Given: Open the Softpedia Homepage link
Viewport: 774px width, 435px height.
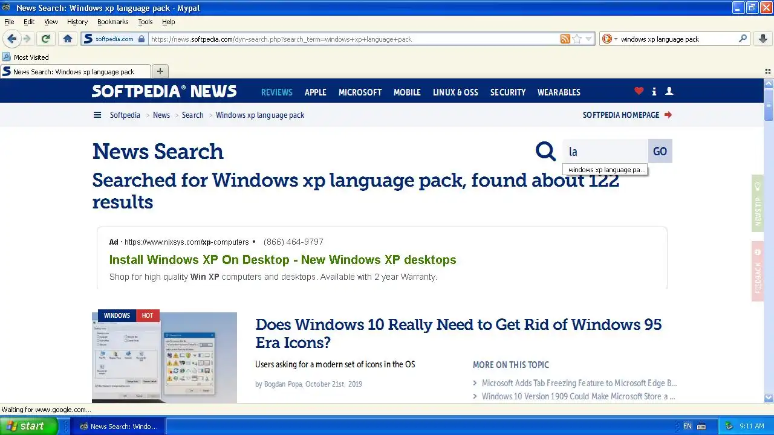Looking at the screenshot, I should (x=621, y=115).
